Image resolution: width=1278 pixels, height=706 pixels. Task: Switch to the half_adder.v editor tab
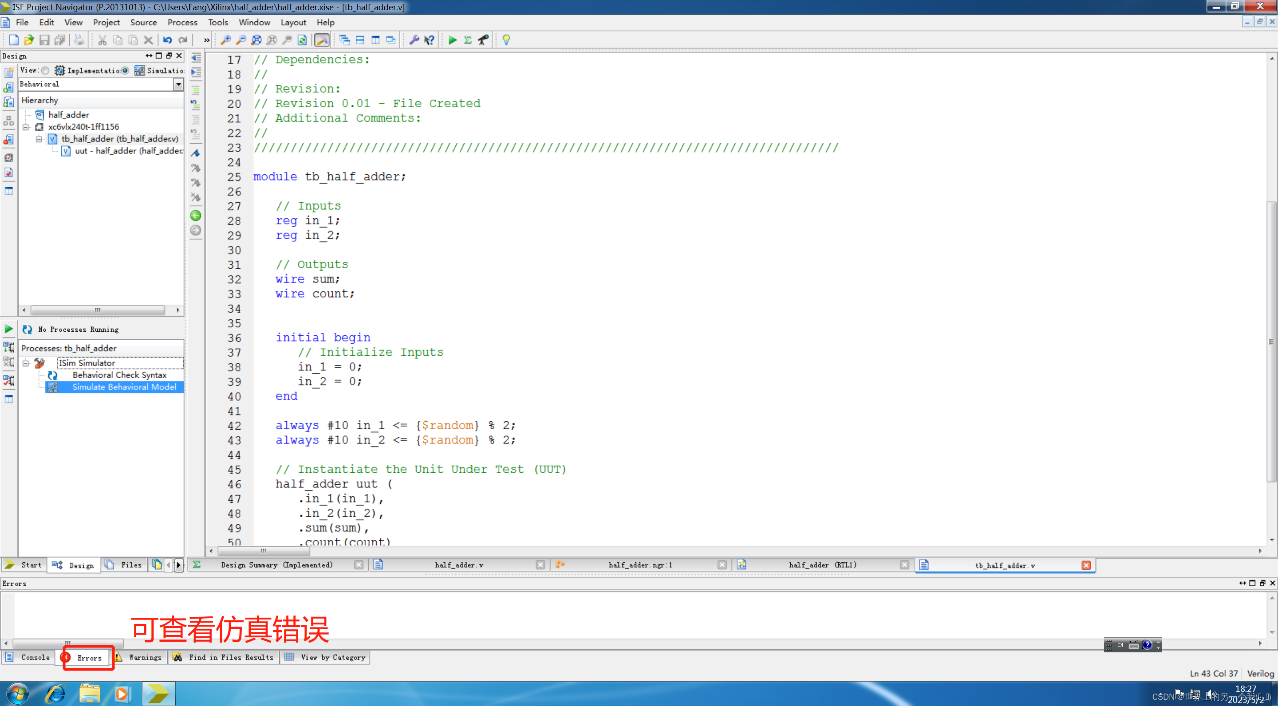click(x=458, y=565)
